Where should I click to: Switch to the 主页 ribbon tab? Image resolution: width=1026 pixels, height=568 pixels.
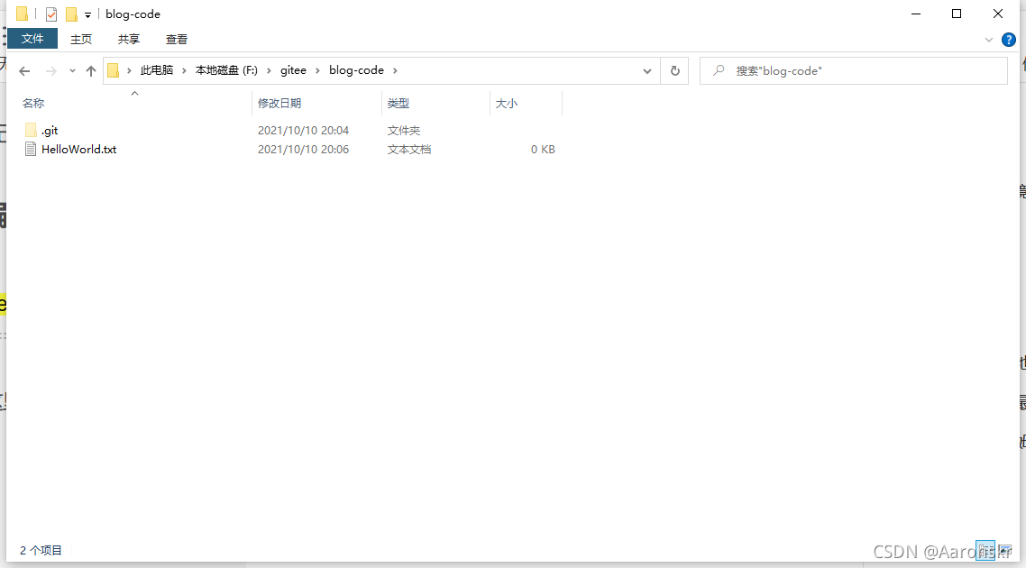[x=81, y=40]
